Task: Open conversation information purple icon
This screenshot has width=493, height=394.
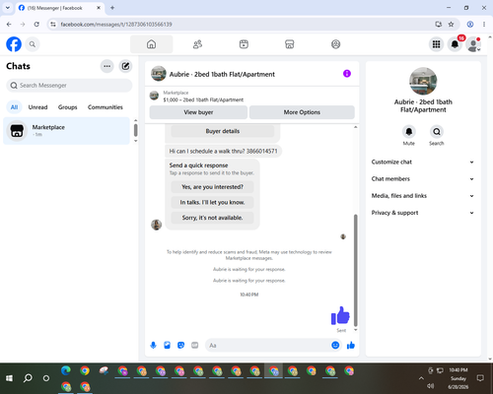Action: [347, 74]
